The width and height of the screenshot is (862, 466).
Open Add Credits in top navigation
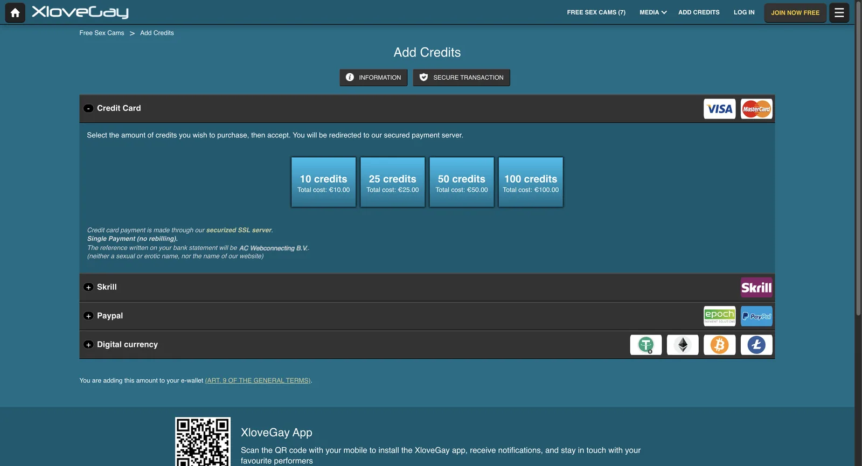coord(699,12)
